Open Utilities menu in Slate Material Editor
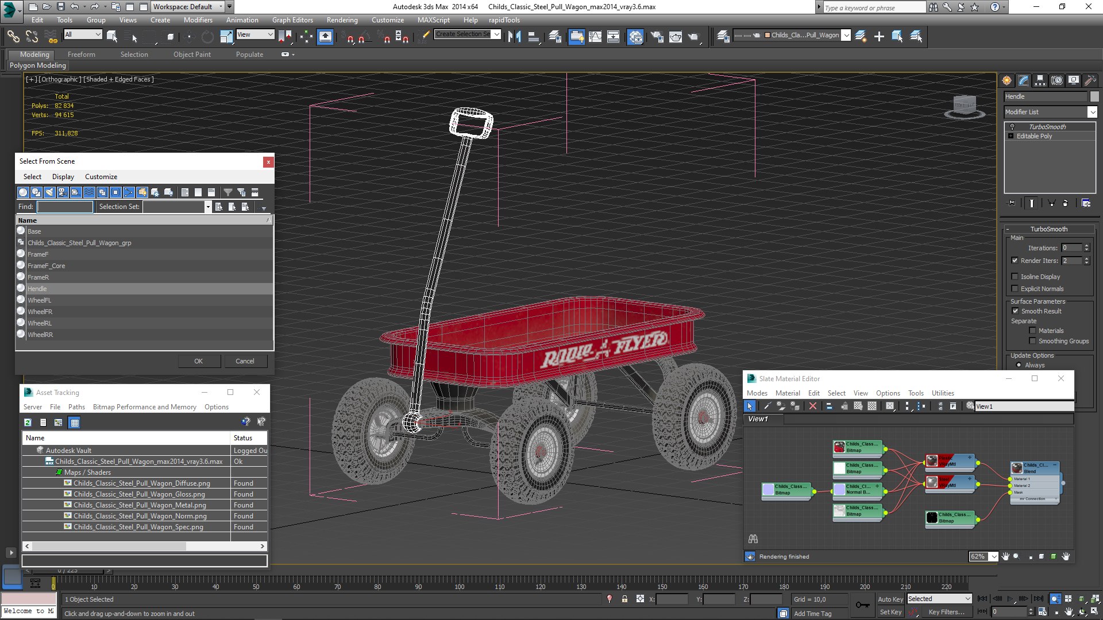Image resolution: width=1103 pixels, height=620 pixels. (943, 393)
